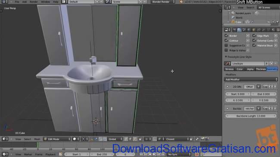The image size is (280, 157).
Task: Click the Copy button of 2D Offset modifier
Action: click(x=265, y=87)
